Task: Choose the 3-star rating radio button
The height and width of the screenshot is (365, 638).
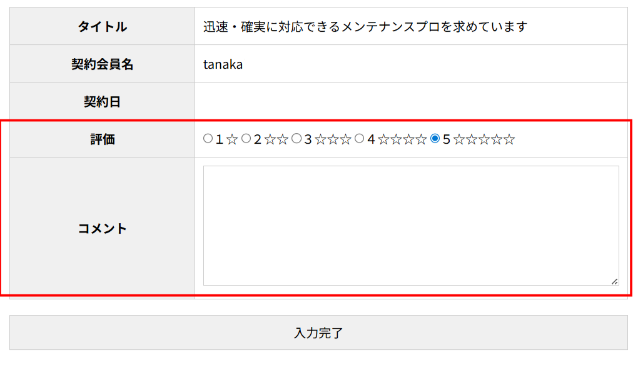Action: [x=296, y=139]
